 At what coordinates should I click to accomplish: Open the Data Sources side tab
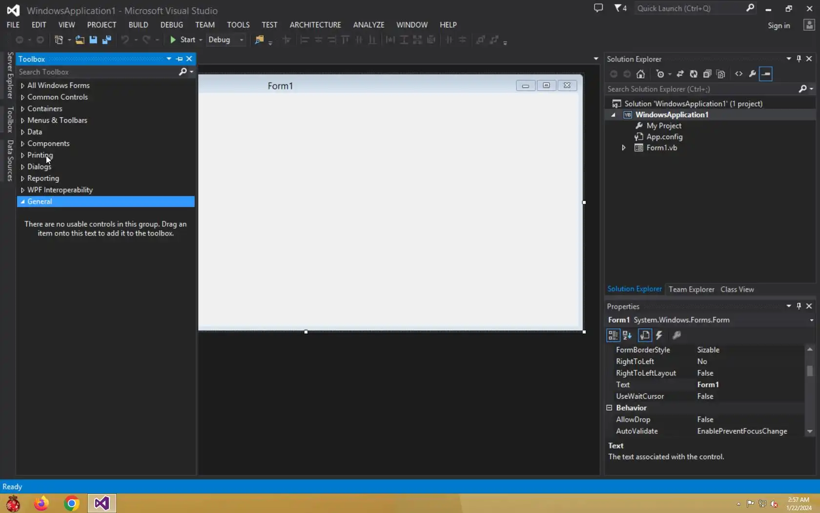(x=10, y=161)
